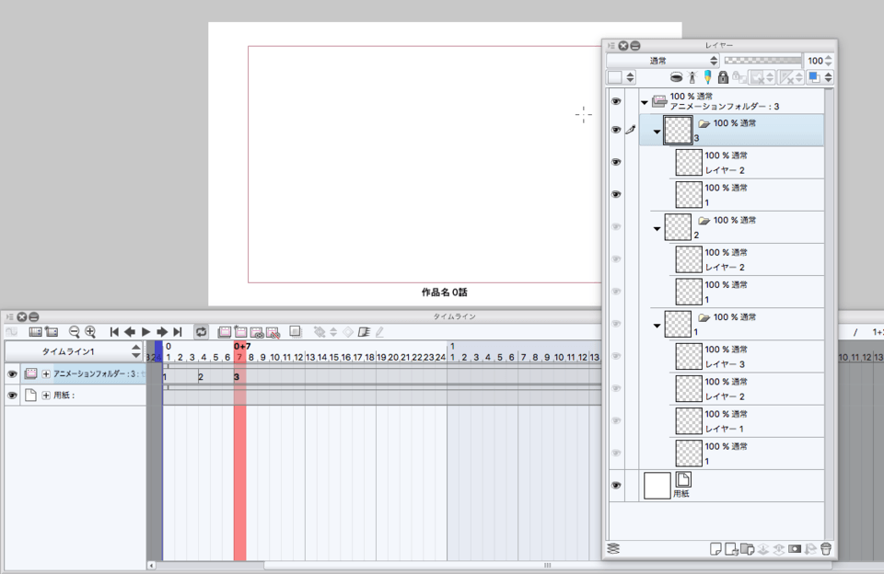Viewport: 884px width, 574px height.
Task: Create a layer mask
Action: pos(795,548)
